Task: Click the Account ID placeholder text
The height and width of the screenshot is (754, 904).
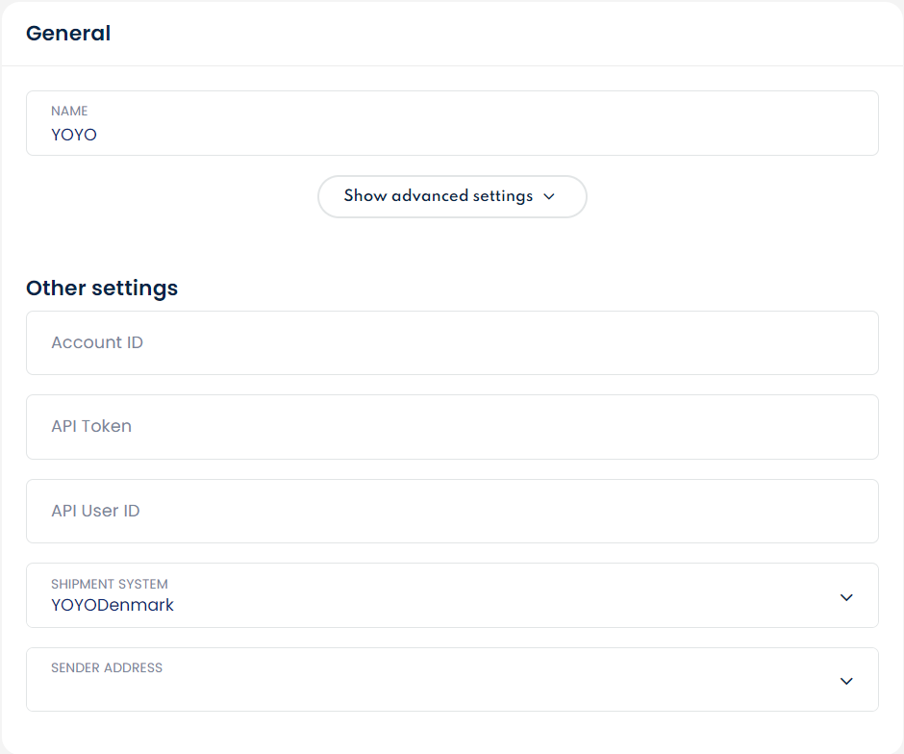Action: [97, 342]
